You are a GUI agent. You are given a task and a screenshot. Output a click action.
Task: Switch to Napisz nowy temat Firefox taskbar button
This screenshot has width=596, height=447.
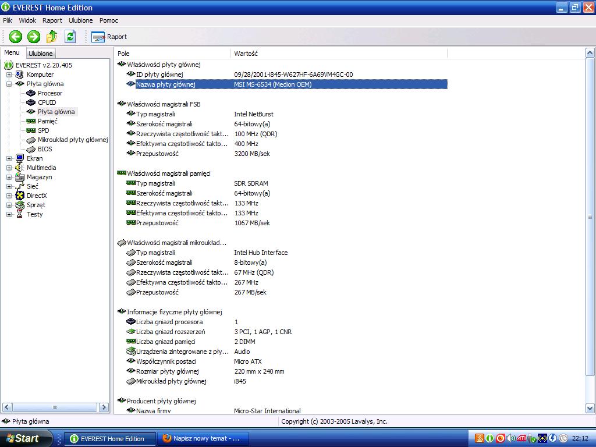[x=203, y=439]
